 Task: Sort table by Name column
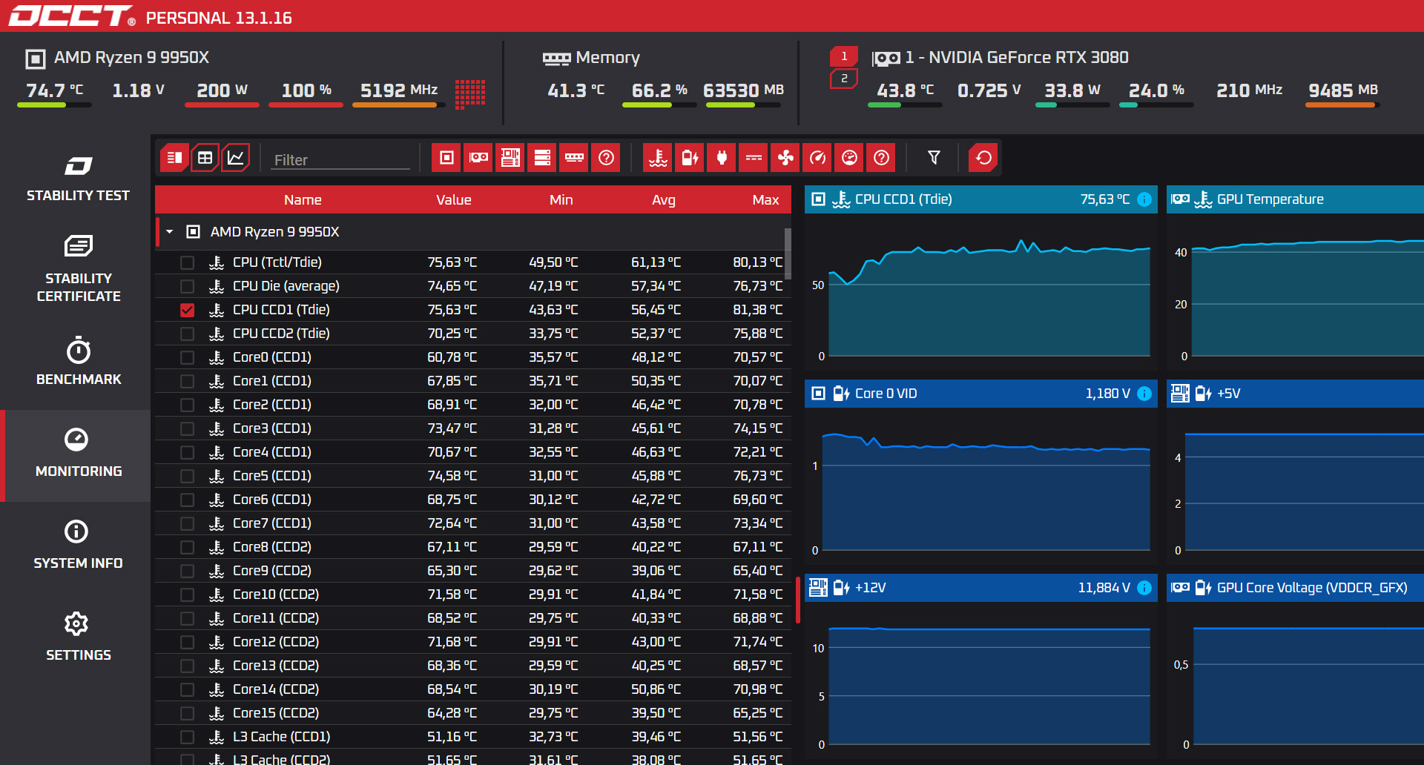(x=303, y=199)
